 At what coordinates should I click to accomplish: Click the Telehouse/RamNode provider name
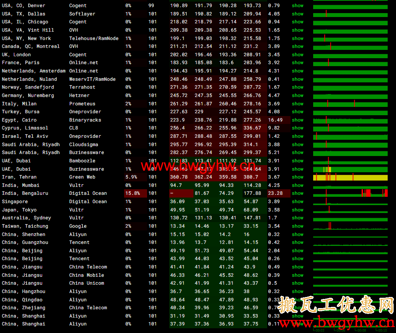click(94, 38)
